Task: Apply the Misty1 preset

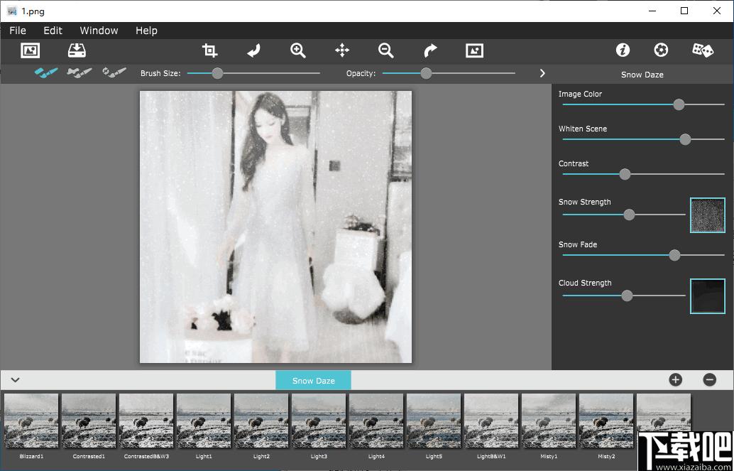Action: (x=549, y=421)
